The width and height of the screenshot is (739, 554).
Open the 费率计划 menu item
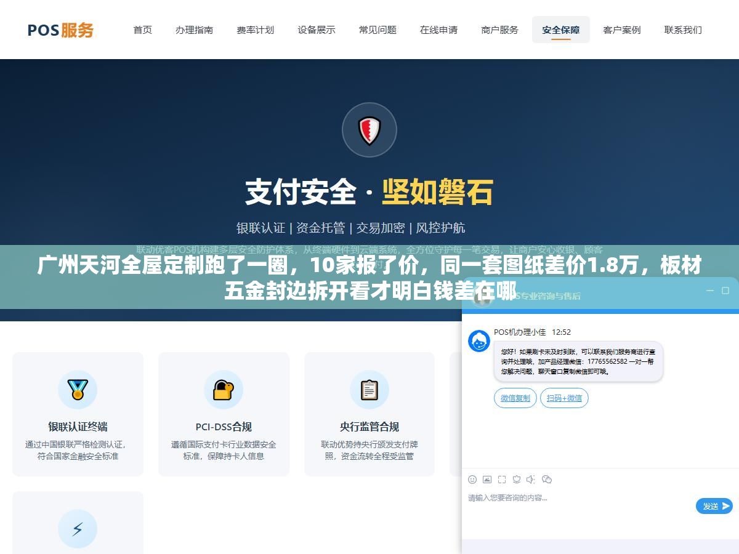coord(255,30)
